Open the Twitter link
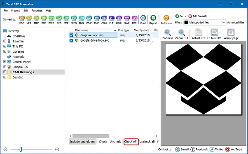 pos(217,149)
